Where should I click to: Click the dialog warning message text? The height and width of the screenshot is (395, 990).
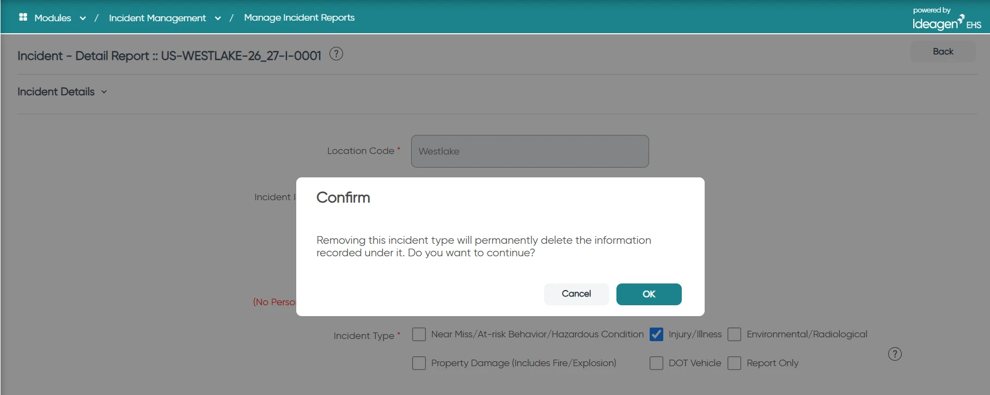(484, 246)
